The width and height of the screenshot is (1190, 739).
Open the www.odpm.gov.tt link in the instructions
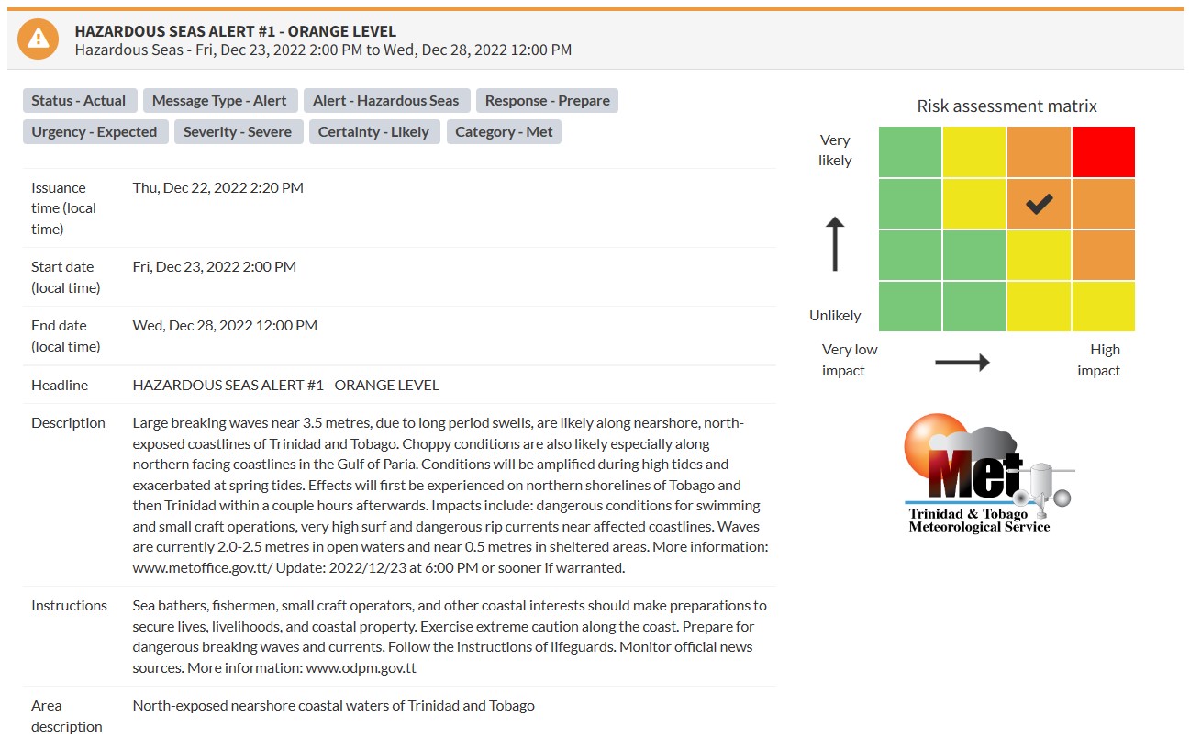pos(361,667)
